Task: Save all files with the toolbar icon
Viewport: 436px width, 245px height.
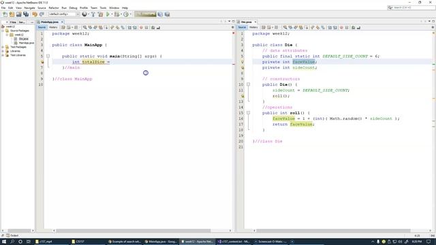Action: [26, 14]
